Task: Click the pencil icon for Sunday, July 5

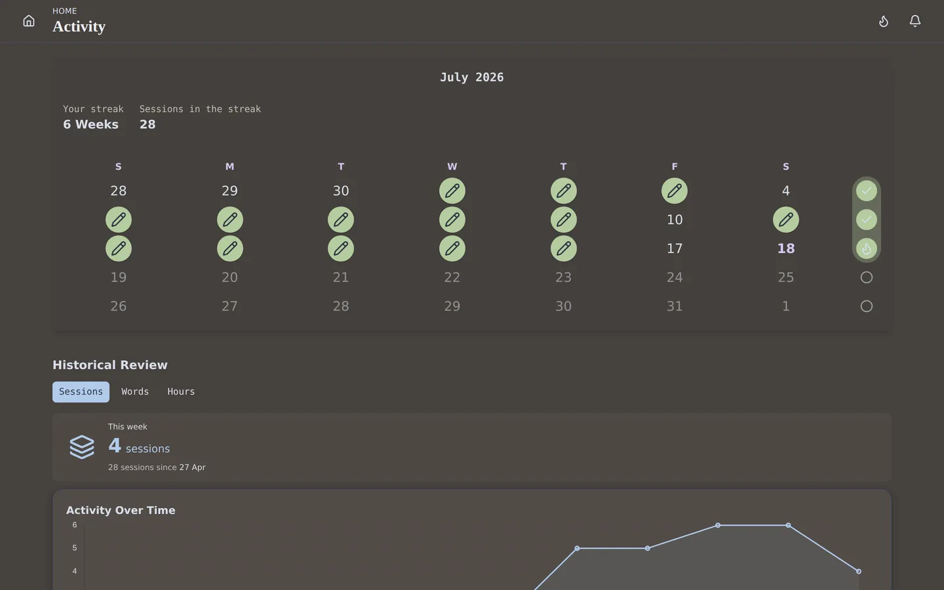Action: tap(119, 220)
